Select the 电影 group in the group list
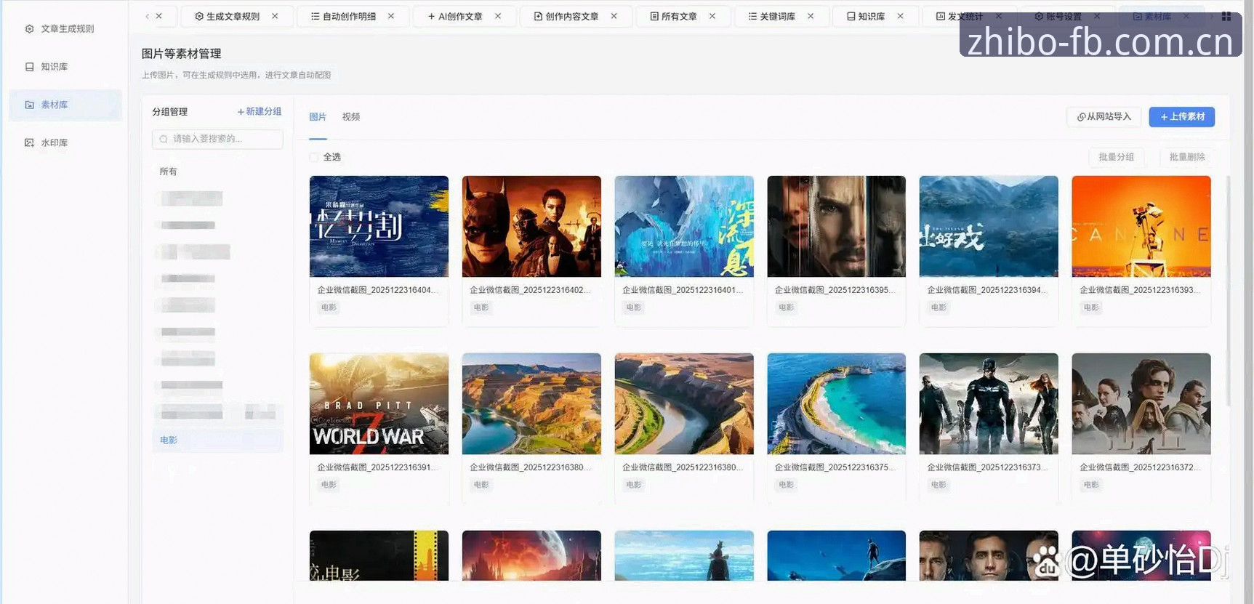The width and height of the screenshot is (1254, 604). point(217,440)
